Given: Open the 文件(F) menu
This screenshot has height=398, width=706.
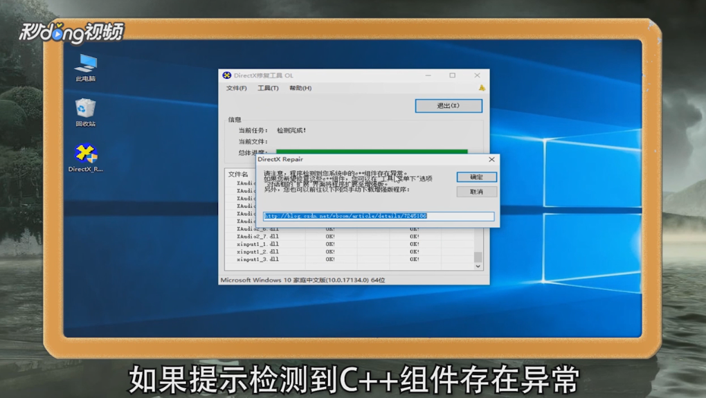Looking at the screenshot, I should click(237, 88).
